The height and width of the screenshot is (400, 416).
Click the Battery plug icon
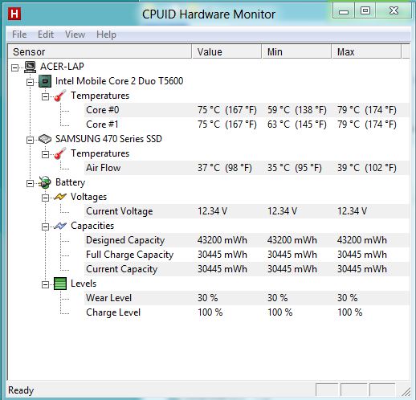tap(45, 182)
